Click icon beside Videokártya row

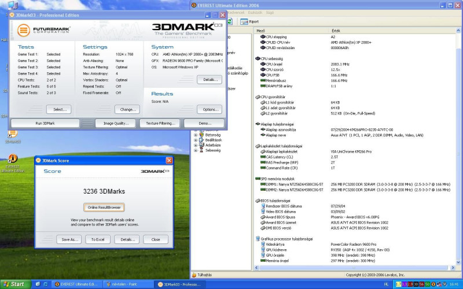point(263,244)
